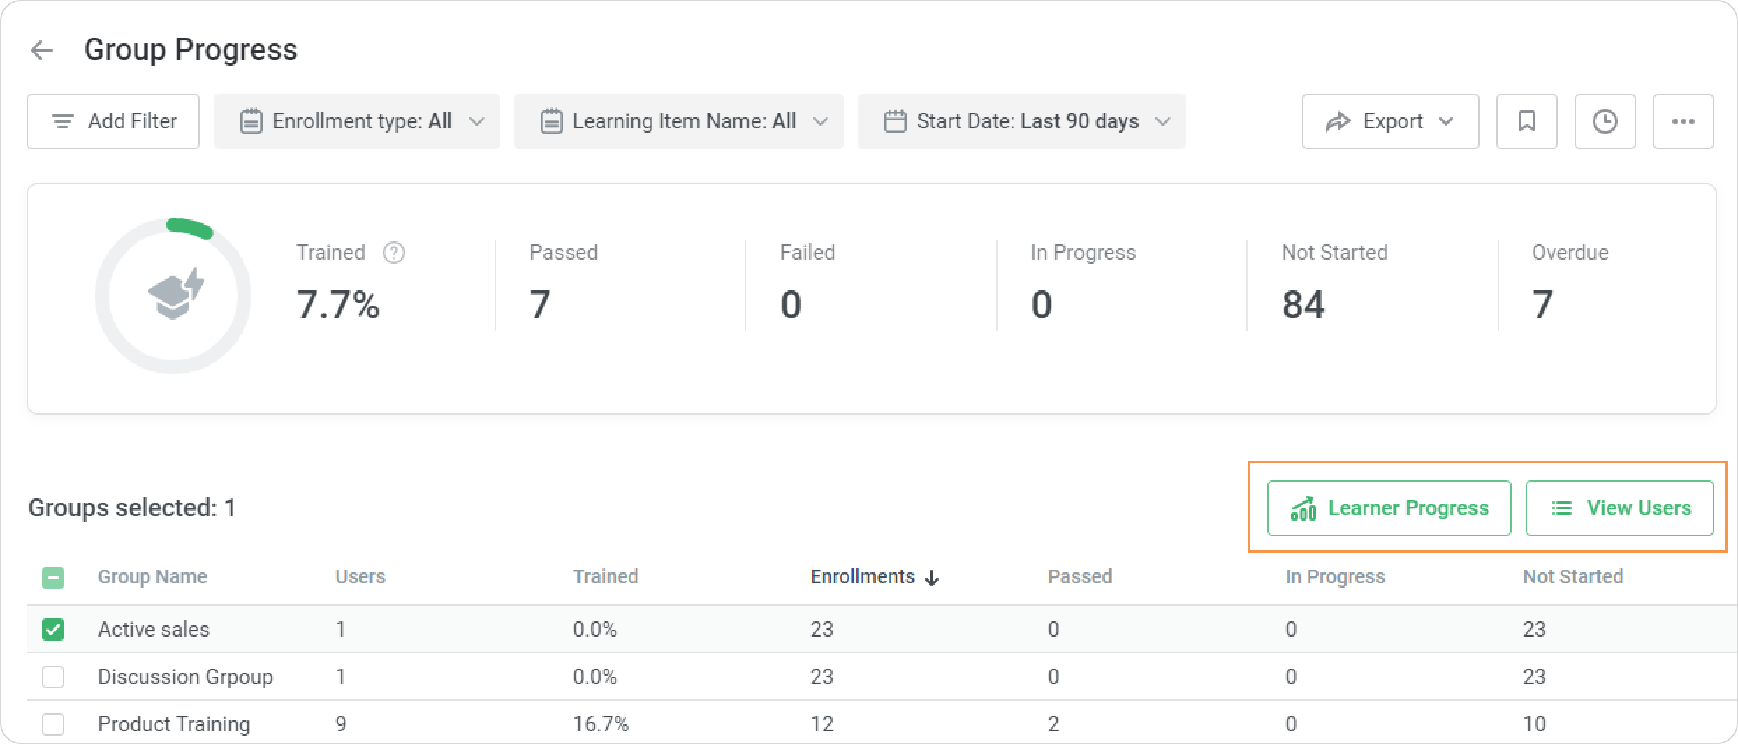This screenshot has width=1738, height=744.
Task: Open the Export dropdown menu
Action: pos(1390,121)
